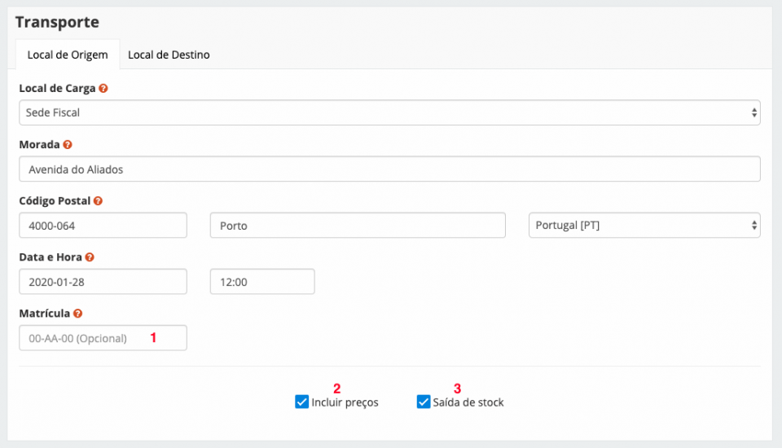Image resolution: width=782 pixels, height=448 pixels.
Task: Click the postal code field 4000-064
Action: point(103,226)
